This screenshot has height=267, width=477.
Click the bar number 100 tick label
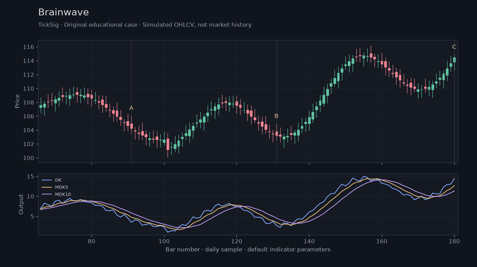(164, 241)
